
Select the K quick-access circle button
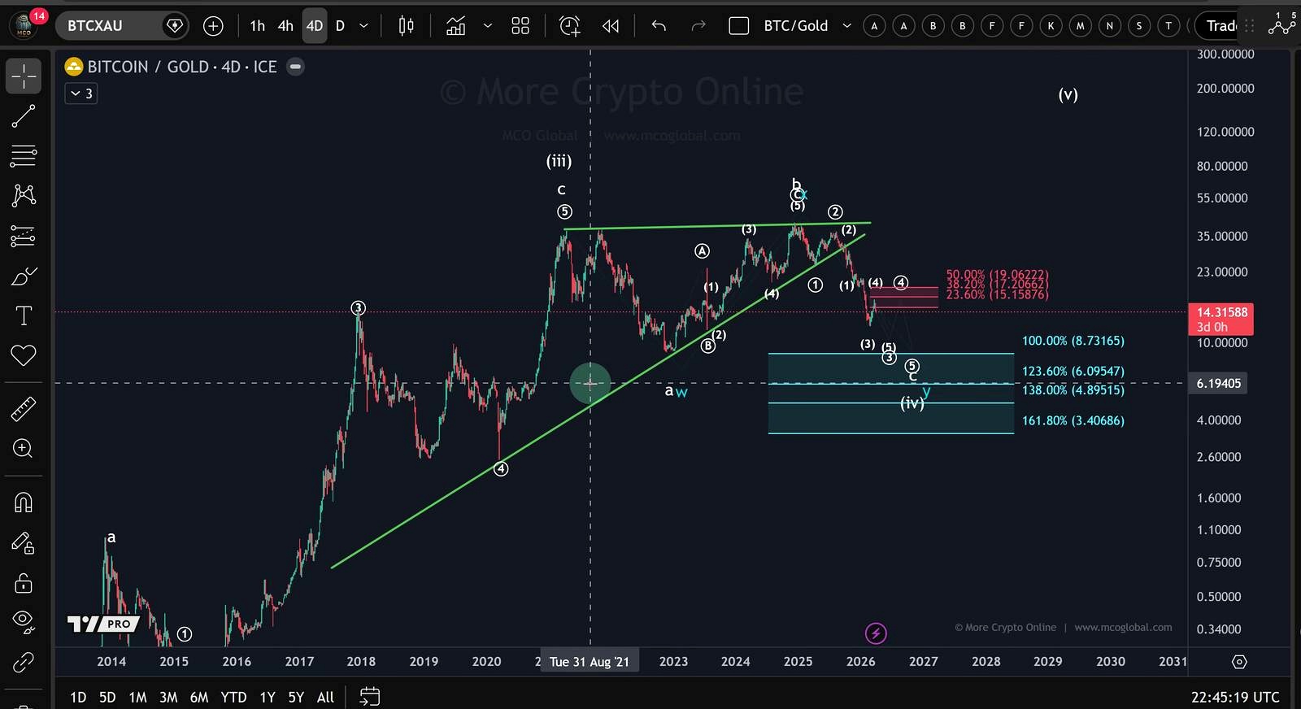click(x=1051, y=26)
